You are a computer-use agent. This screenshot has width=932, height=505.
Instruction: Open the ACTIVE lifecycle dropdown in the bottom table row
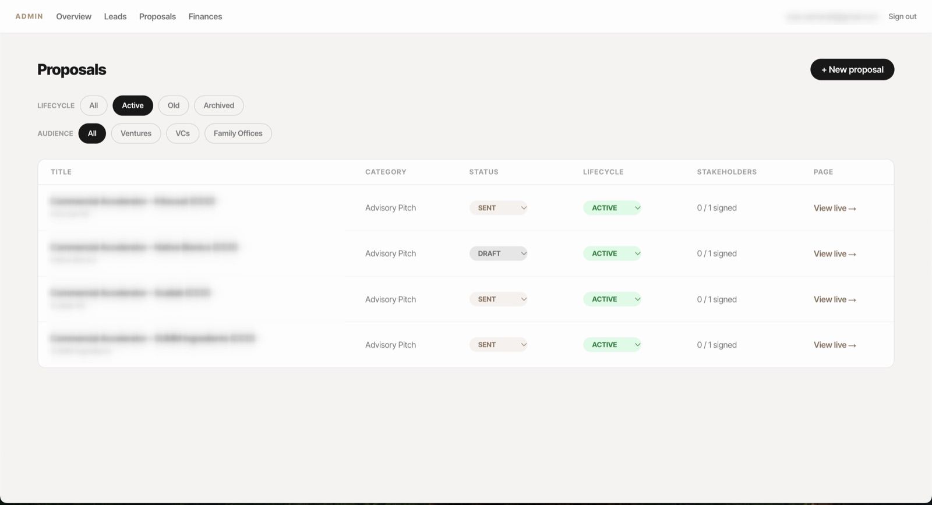point(612,345)
